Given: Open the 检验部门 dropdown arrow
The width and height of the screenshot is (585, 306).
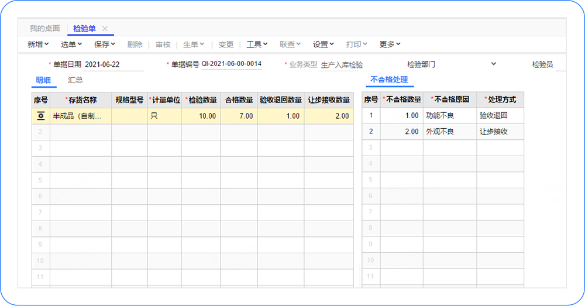Looking at the screenshot, I should click(494, 64).
